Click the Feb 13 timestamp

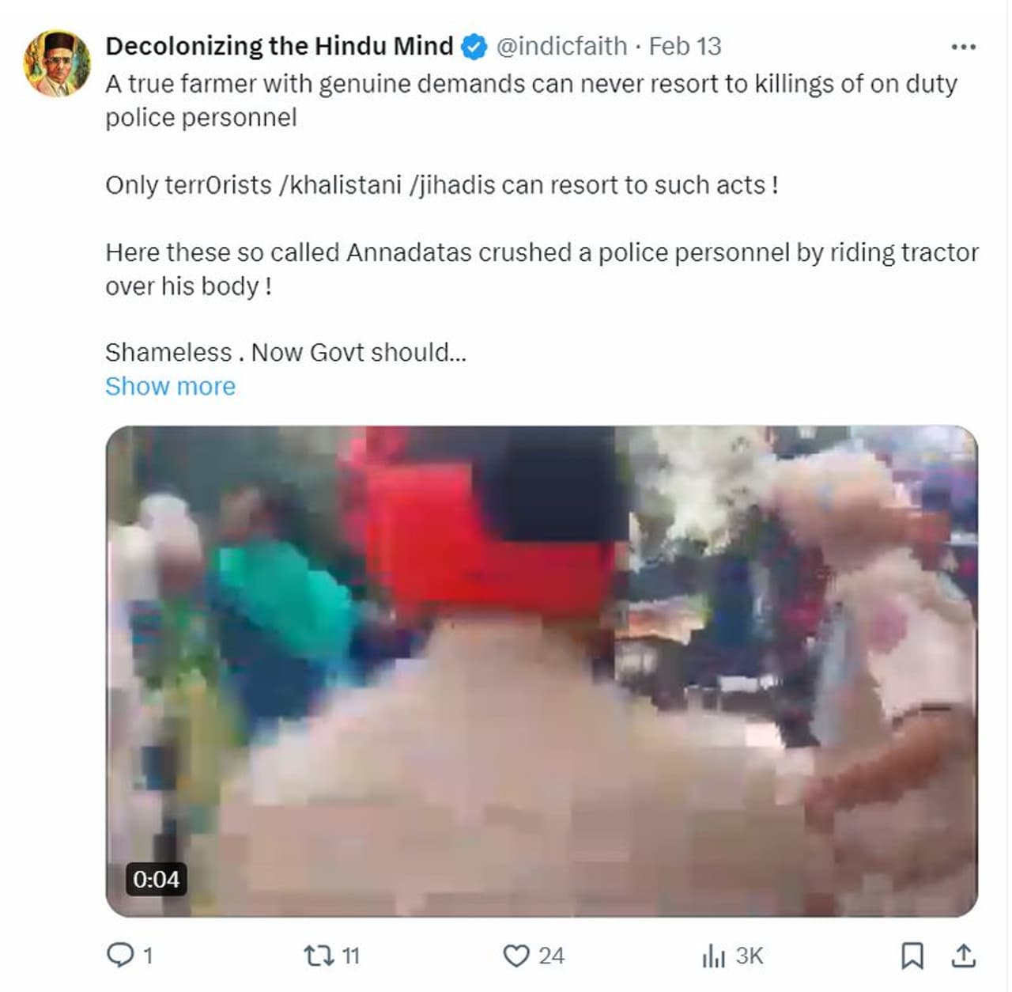click(x=685, y=47)
